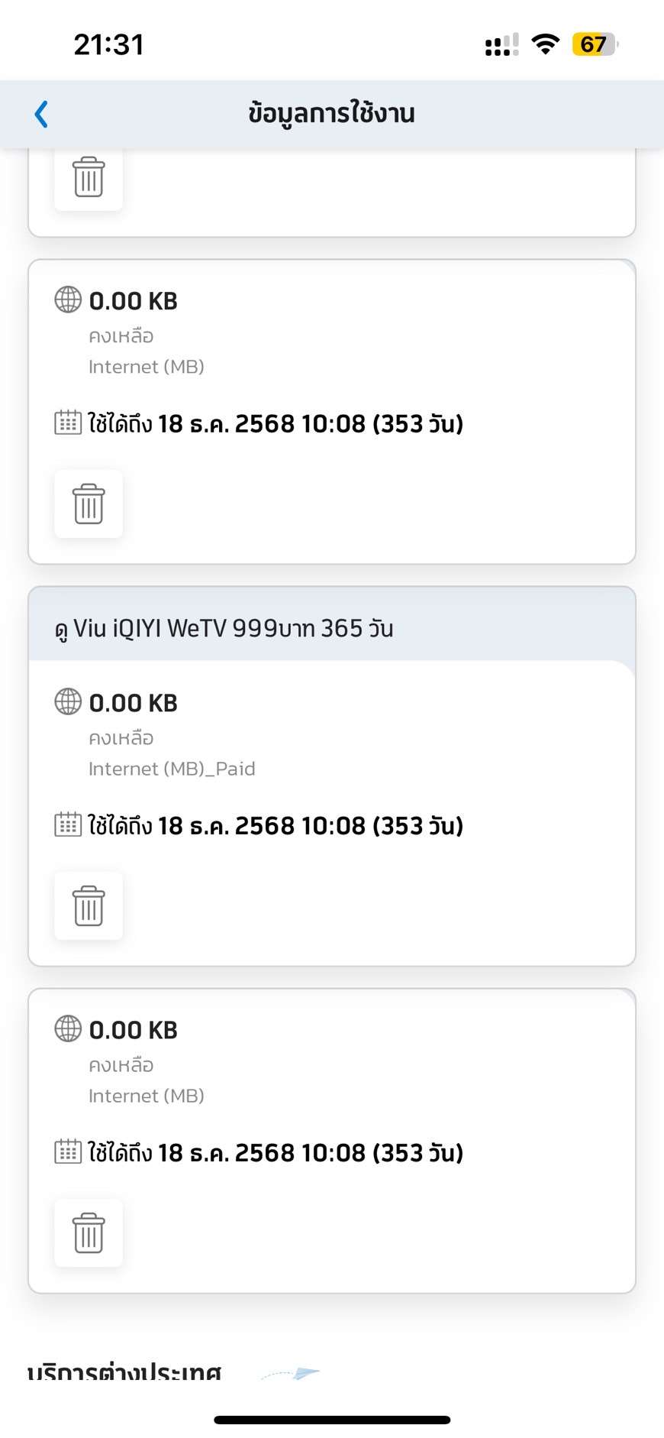Tap globe icon in the first Internet (MB) card
This screenshot has height=1438, width=664.
click(x=68, y=300)
